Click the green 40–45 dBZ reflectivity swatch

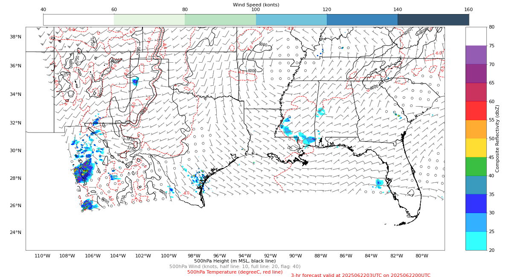(476, 166)
